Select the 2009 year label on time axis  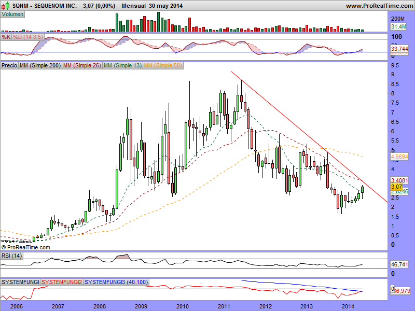click(x=141, y=306)
